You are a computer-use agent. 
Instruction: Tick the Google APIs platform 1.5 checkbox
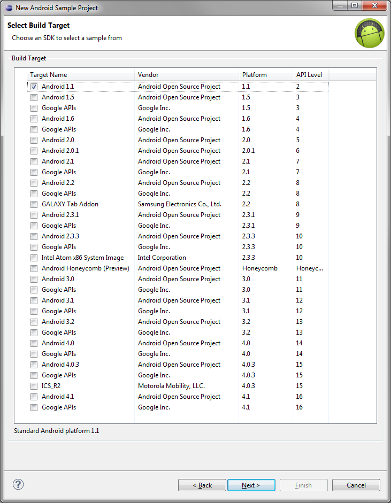pyautogui.click(x=34, y=108)
